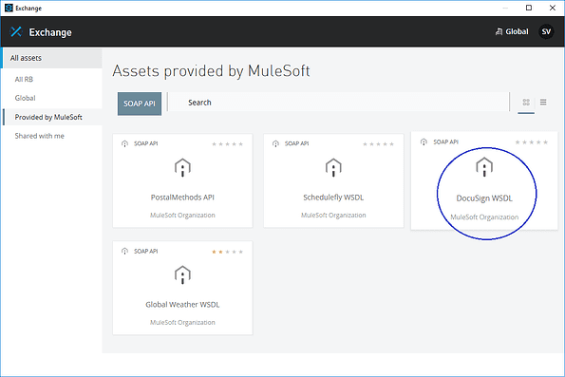Open the PostalMethods API title
The image size is (565, 377).
point(182,198)
